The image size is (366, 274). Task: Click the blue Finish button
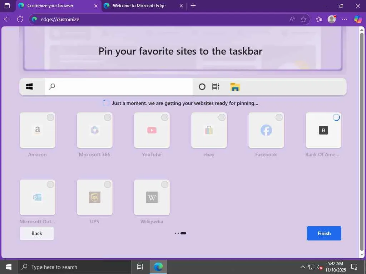(324, 233)
